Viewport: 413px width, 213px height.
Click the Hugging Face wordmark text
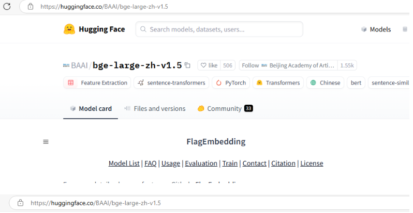[x=102, y=29]
